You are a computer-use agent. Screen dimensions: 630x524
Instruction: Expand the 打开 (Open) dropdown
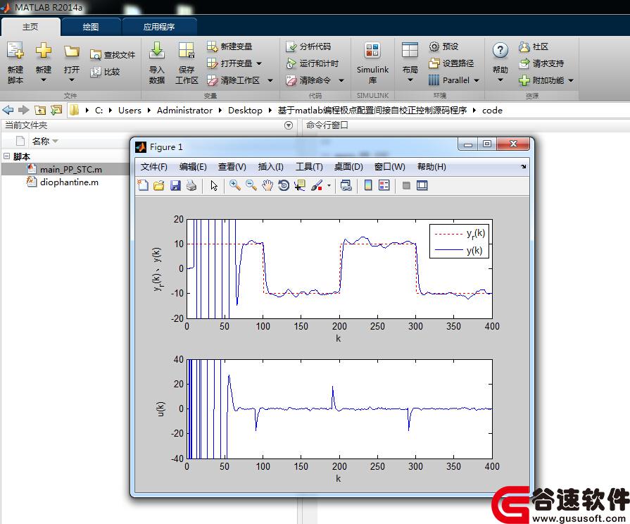[x=72, y=80]
